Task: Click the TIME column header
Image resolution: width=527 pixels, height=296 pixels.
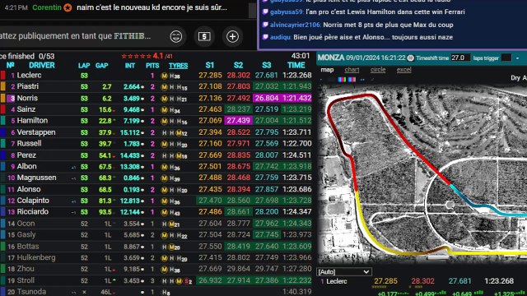Action: (x=296, y=66)
